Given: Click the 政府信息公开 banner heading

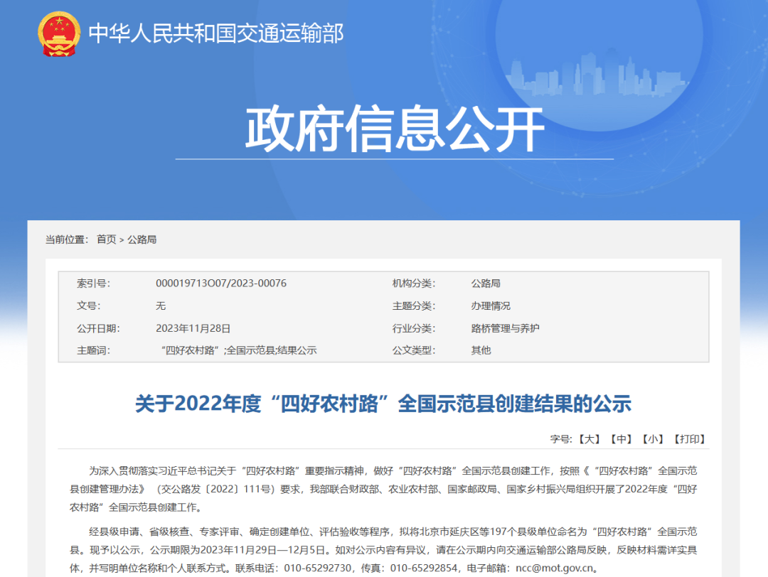Looking at the screenshot, I should pyautogui.click(x=395, y=128).
